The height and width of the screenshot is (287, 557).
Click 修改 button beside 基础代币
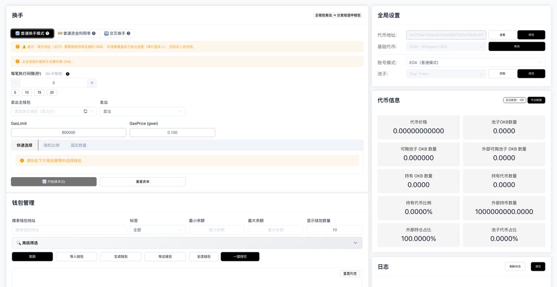coord(517,46)
